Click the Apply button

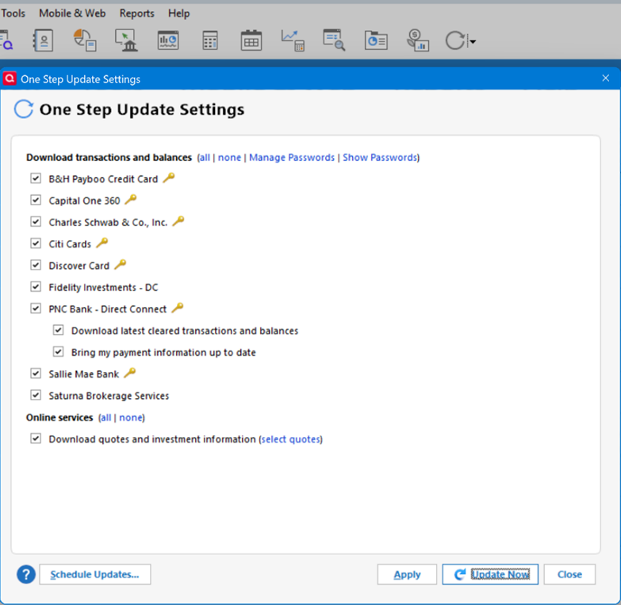[407, 574]
